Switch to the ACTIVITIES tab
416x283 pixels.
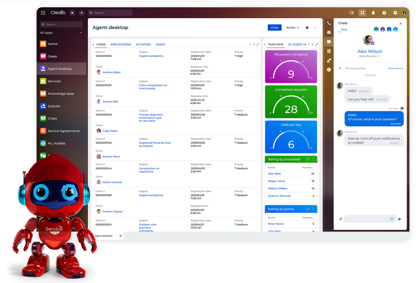point(143,44)
